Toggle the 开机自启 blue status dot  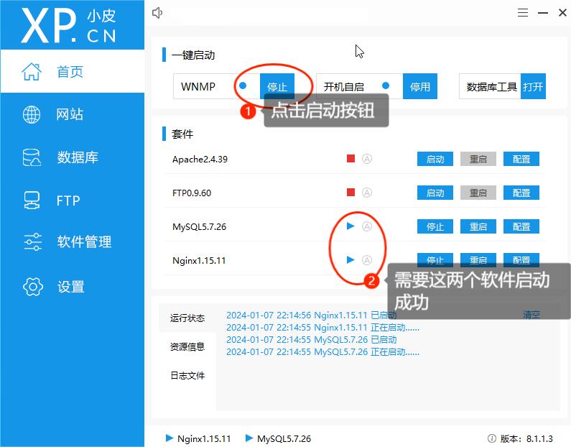[386, 86]
